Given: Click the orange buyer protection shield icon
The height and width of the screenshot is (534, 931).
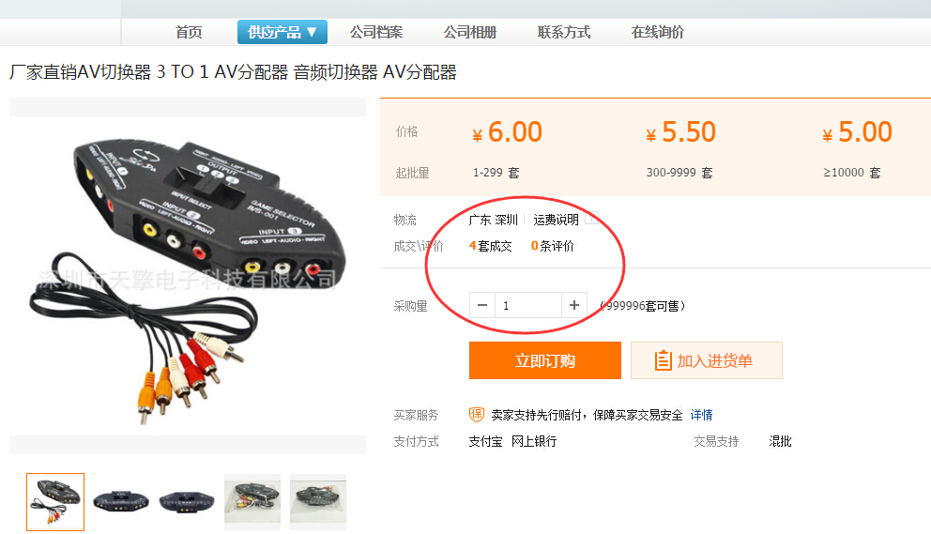Looking at the screenshot, I should coord(477,414).
